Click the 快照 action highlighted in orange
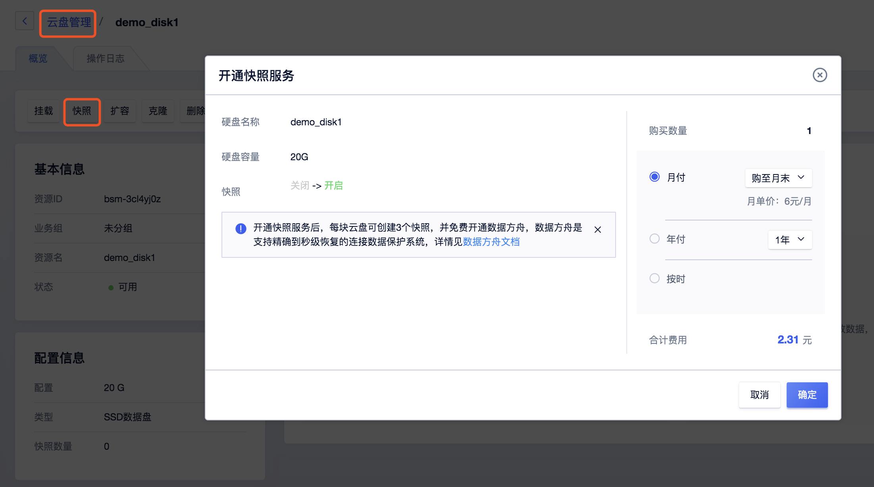The image size is (874, 487). 82,111
